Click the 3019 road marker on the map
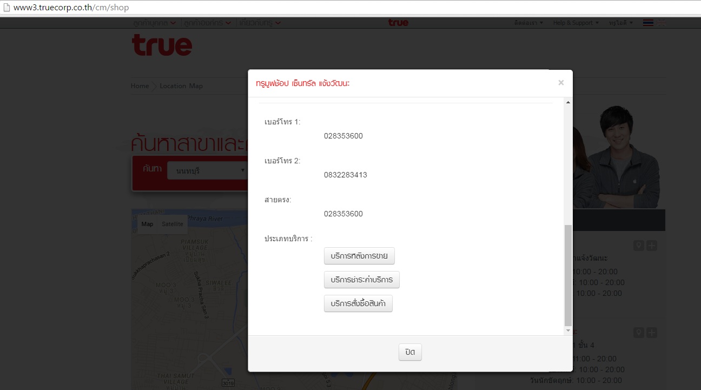 [x=228, y=384]
